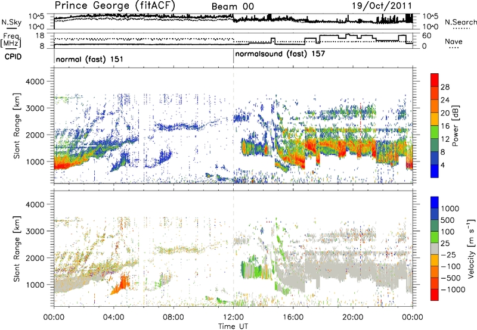Viewport: 477px width, 330px height.
Task: Click the "Beam 00" label
Action: click(233, 7)
